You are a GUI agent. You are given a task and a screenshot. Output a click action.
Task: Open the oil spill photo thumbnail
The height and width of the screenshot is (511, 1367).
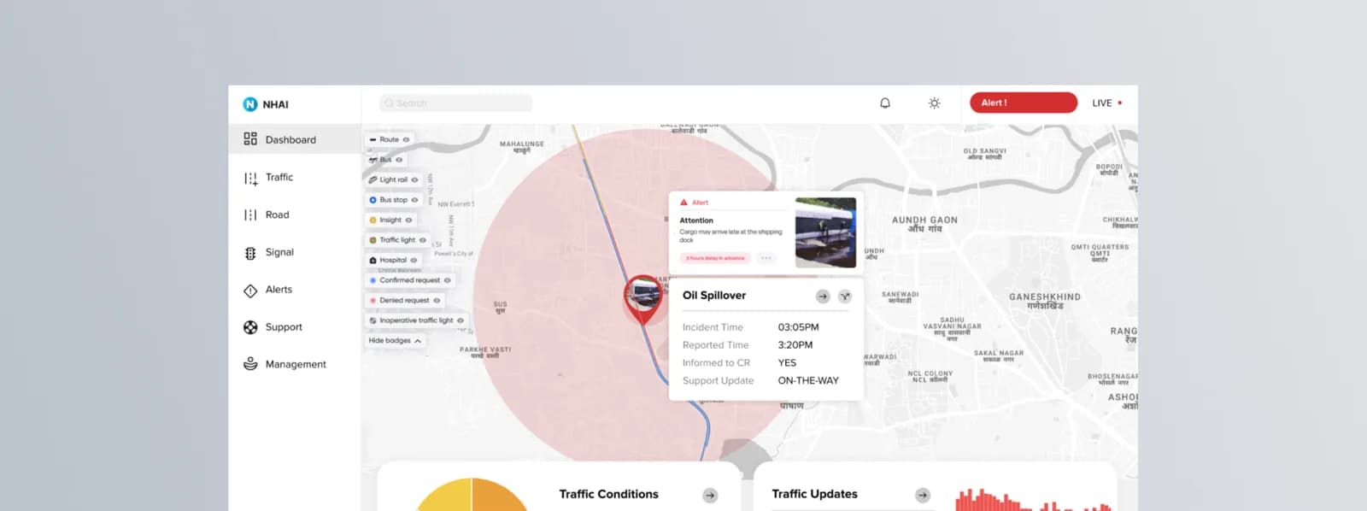825,232
